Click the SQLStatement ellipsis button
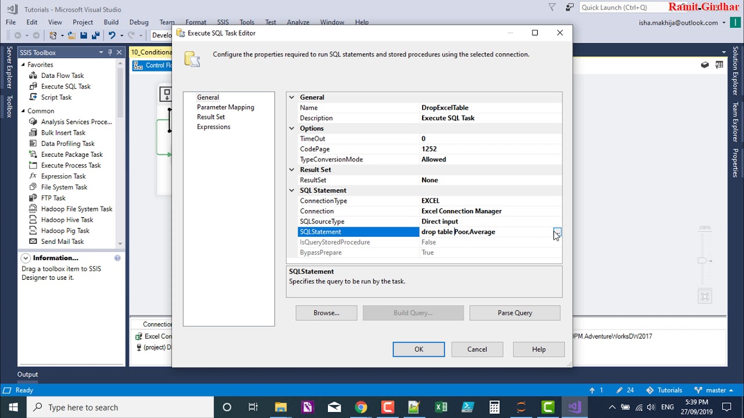The width and height of the screenshot is (744, 418). tap(557, 232)
